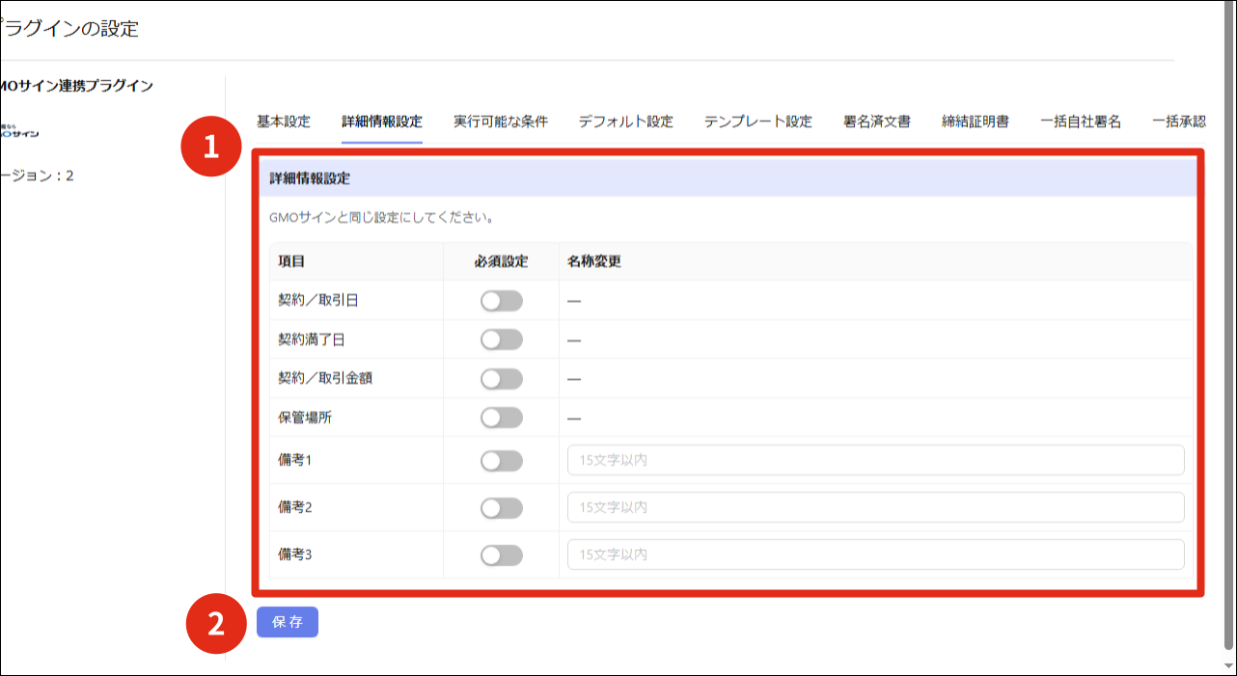Image resolution: width=1237 pixels, height=676 pixels.
Task: Toggle required setting for 契約／取引日
Action: pyautogui.click(x=502, y=301)
